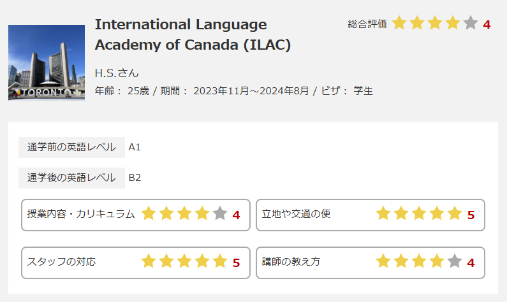Click the fifth star in スタッフの対応
507x302 pixels.
(x=220, y=261)
